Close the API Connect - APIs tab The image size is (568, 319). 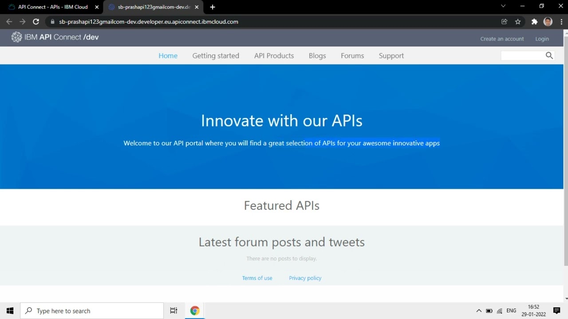97,7
